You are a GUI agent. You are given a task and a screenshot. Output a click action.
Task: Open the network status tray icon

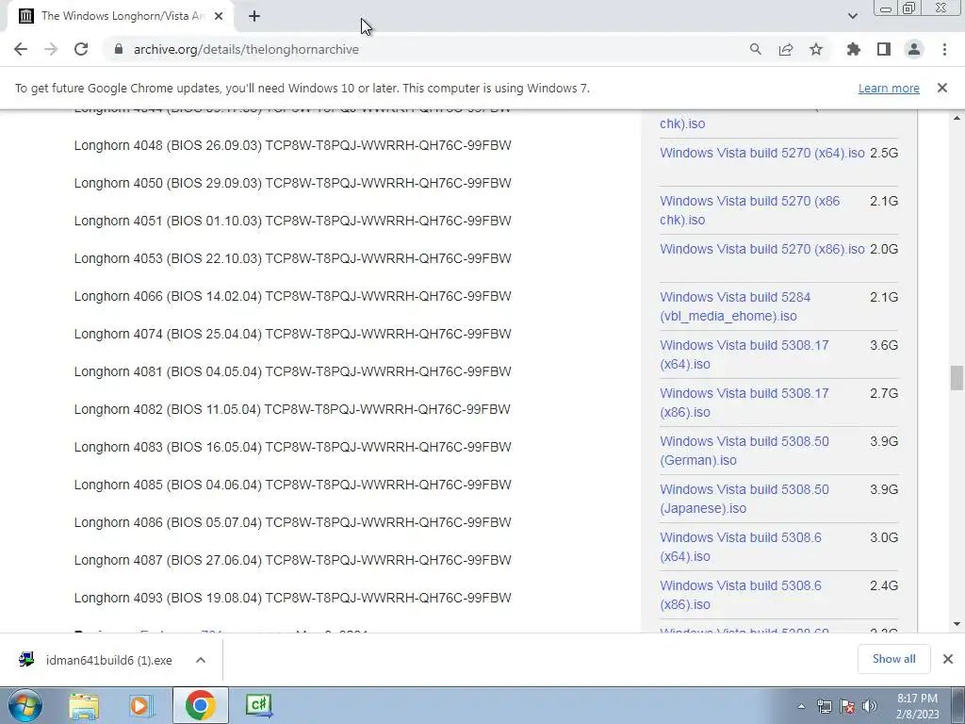pos(824,706)
